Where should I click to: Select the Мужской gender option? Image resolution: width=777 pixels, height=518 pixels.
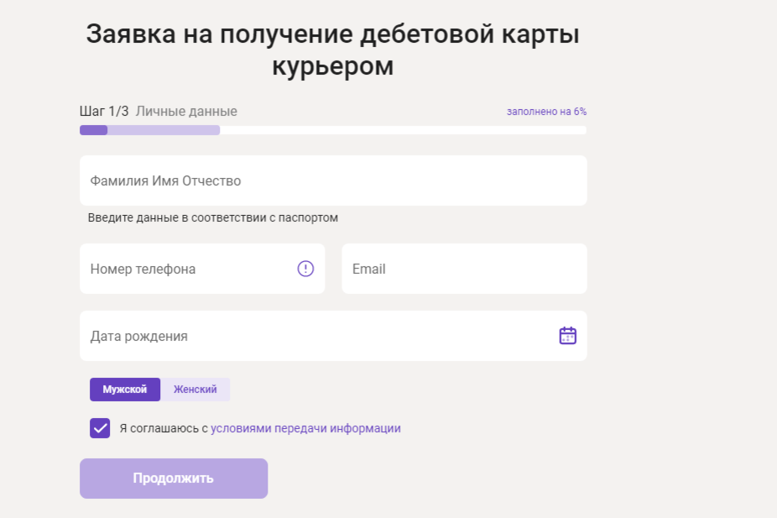coord(124,389)
